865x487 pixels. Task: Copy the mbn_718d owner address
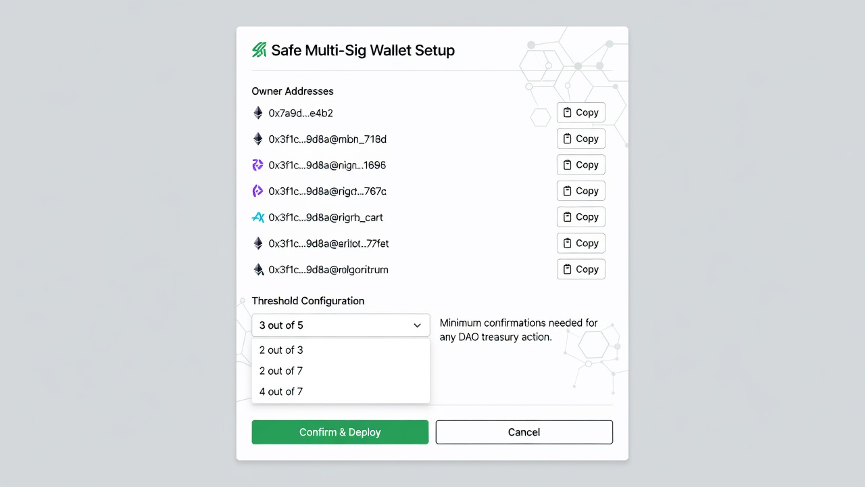pos(580,139)
